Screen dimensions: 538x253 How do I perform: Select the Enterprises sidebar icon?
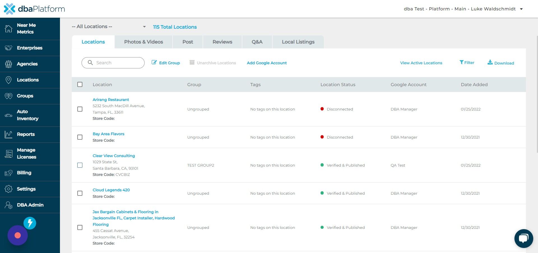8,48
